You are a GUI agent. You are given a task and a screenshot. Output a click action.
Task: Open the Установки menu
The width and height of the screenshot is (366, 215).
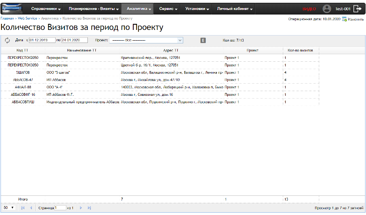coord(197,9)
